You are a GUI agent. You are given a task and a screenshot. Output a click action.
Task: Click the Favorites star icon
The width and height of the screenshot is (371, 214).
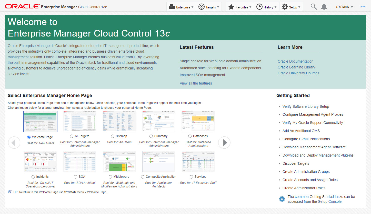tap(231, 7)
